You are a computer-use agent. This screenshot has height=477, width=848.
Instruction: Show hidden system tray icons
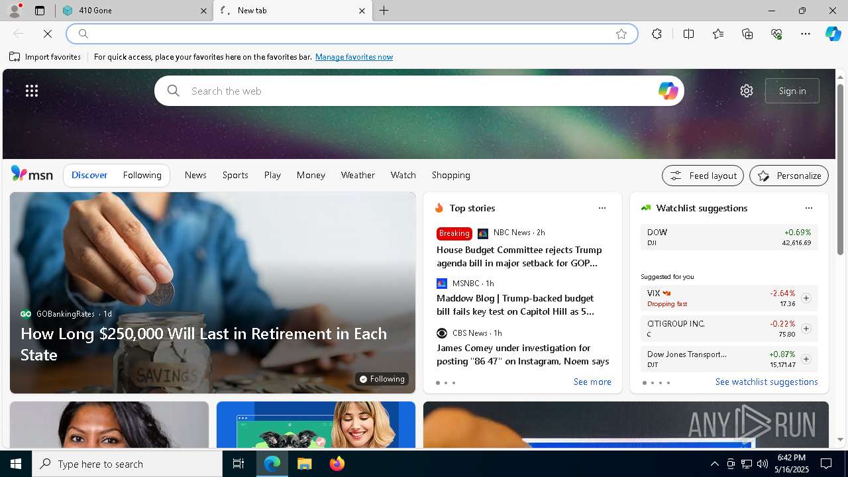click(x=714, y=464)
